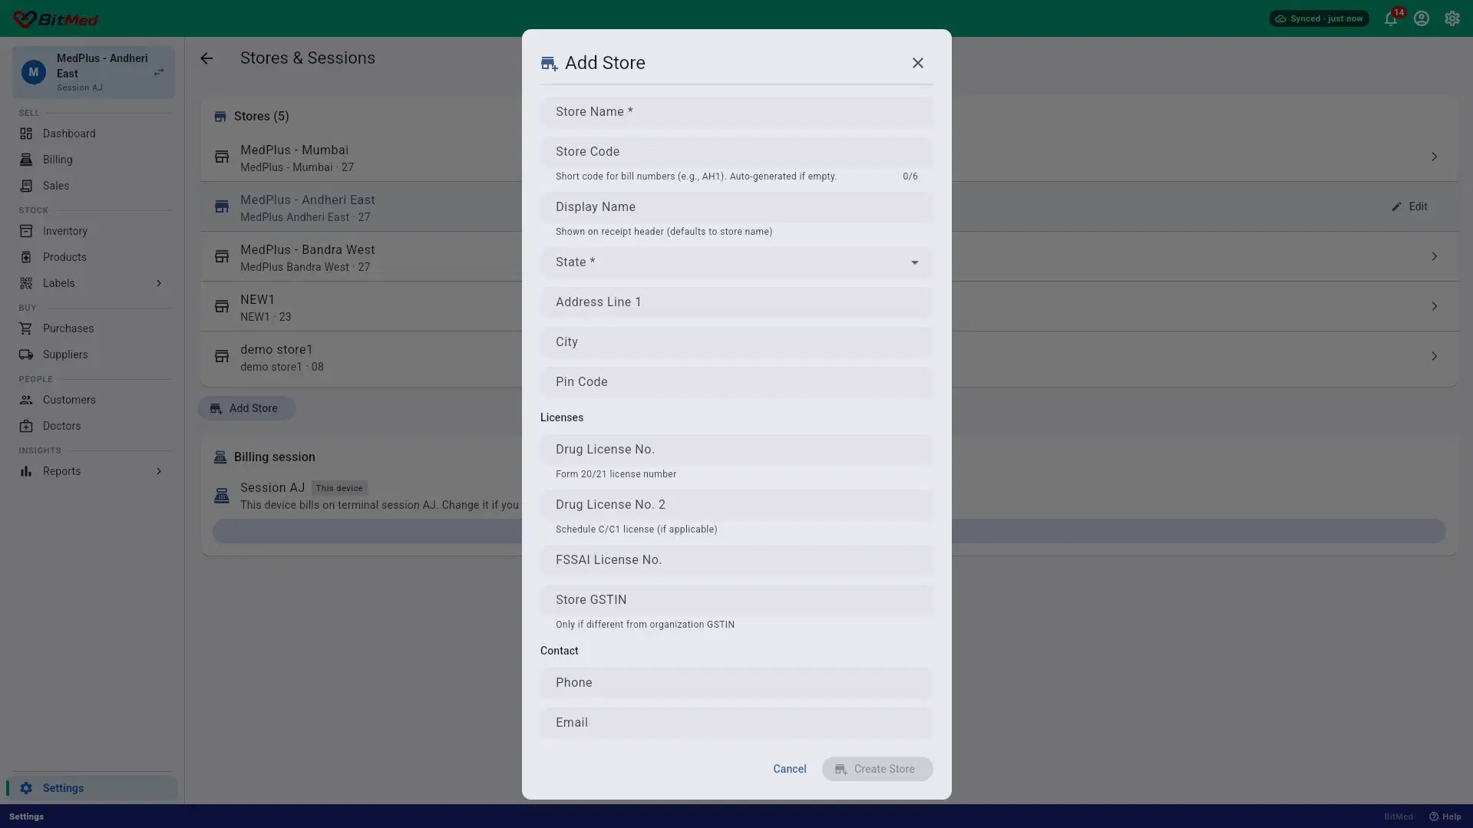Open Purchases in sidebar
The height and width of the screenshot is (828, 1473).
click(x=94, y=328)
